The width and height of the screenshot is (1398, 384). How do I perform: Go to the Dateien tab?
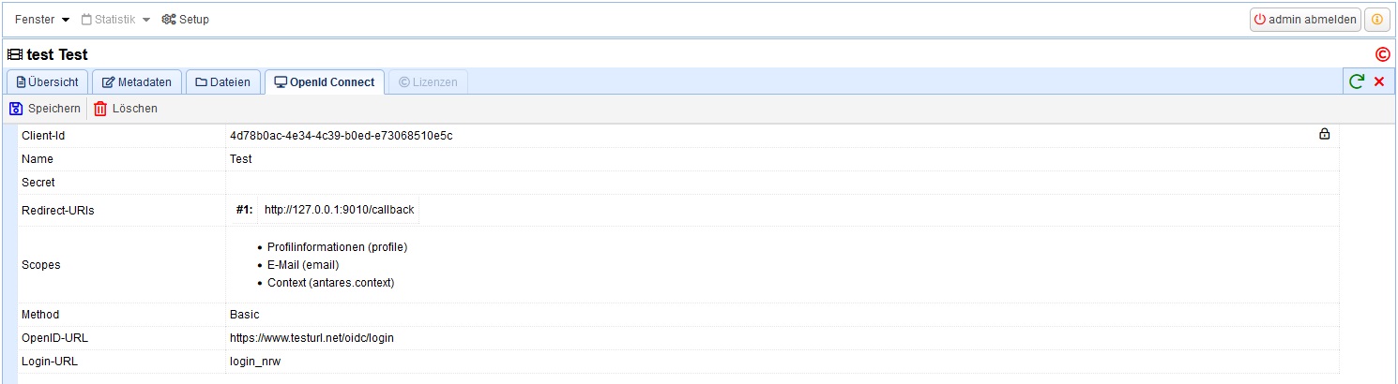coord(223,82)
